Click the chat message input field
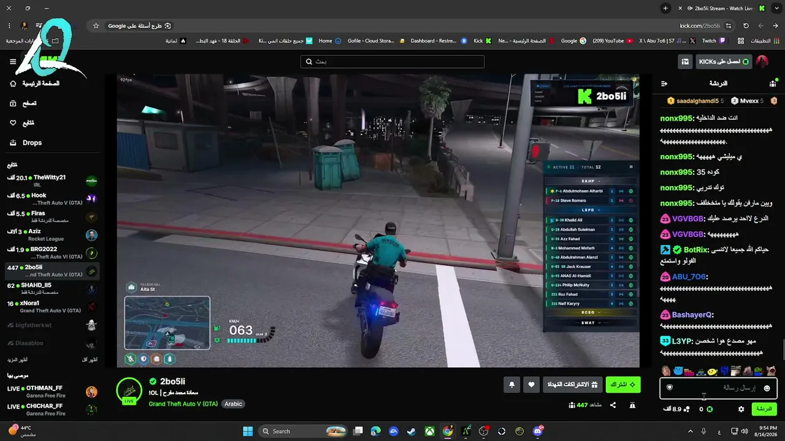785x441 pixels. (718, 388)
